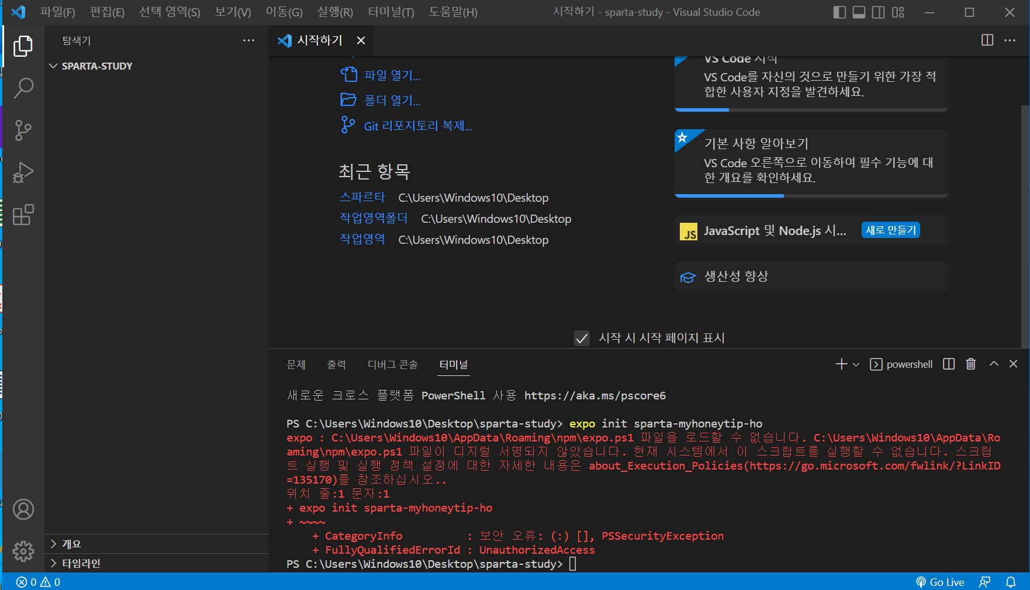
Task: Select the powershell terminal entry
Action: pos(901,364)
